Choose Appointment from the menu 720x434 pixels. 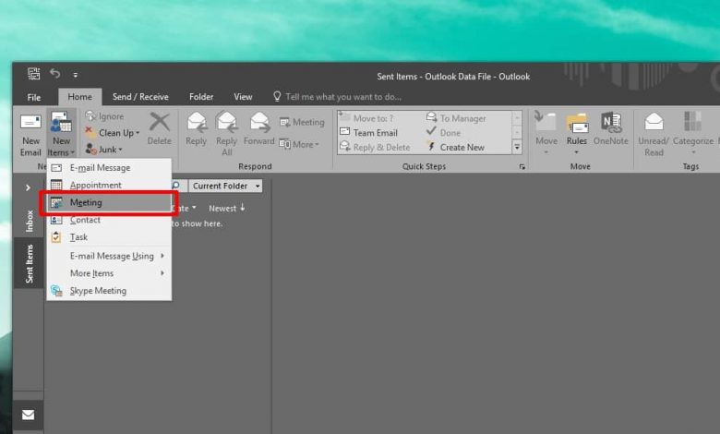point(109,185)
